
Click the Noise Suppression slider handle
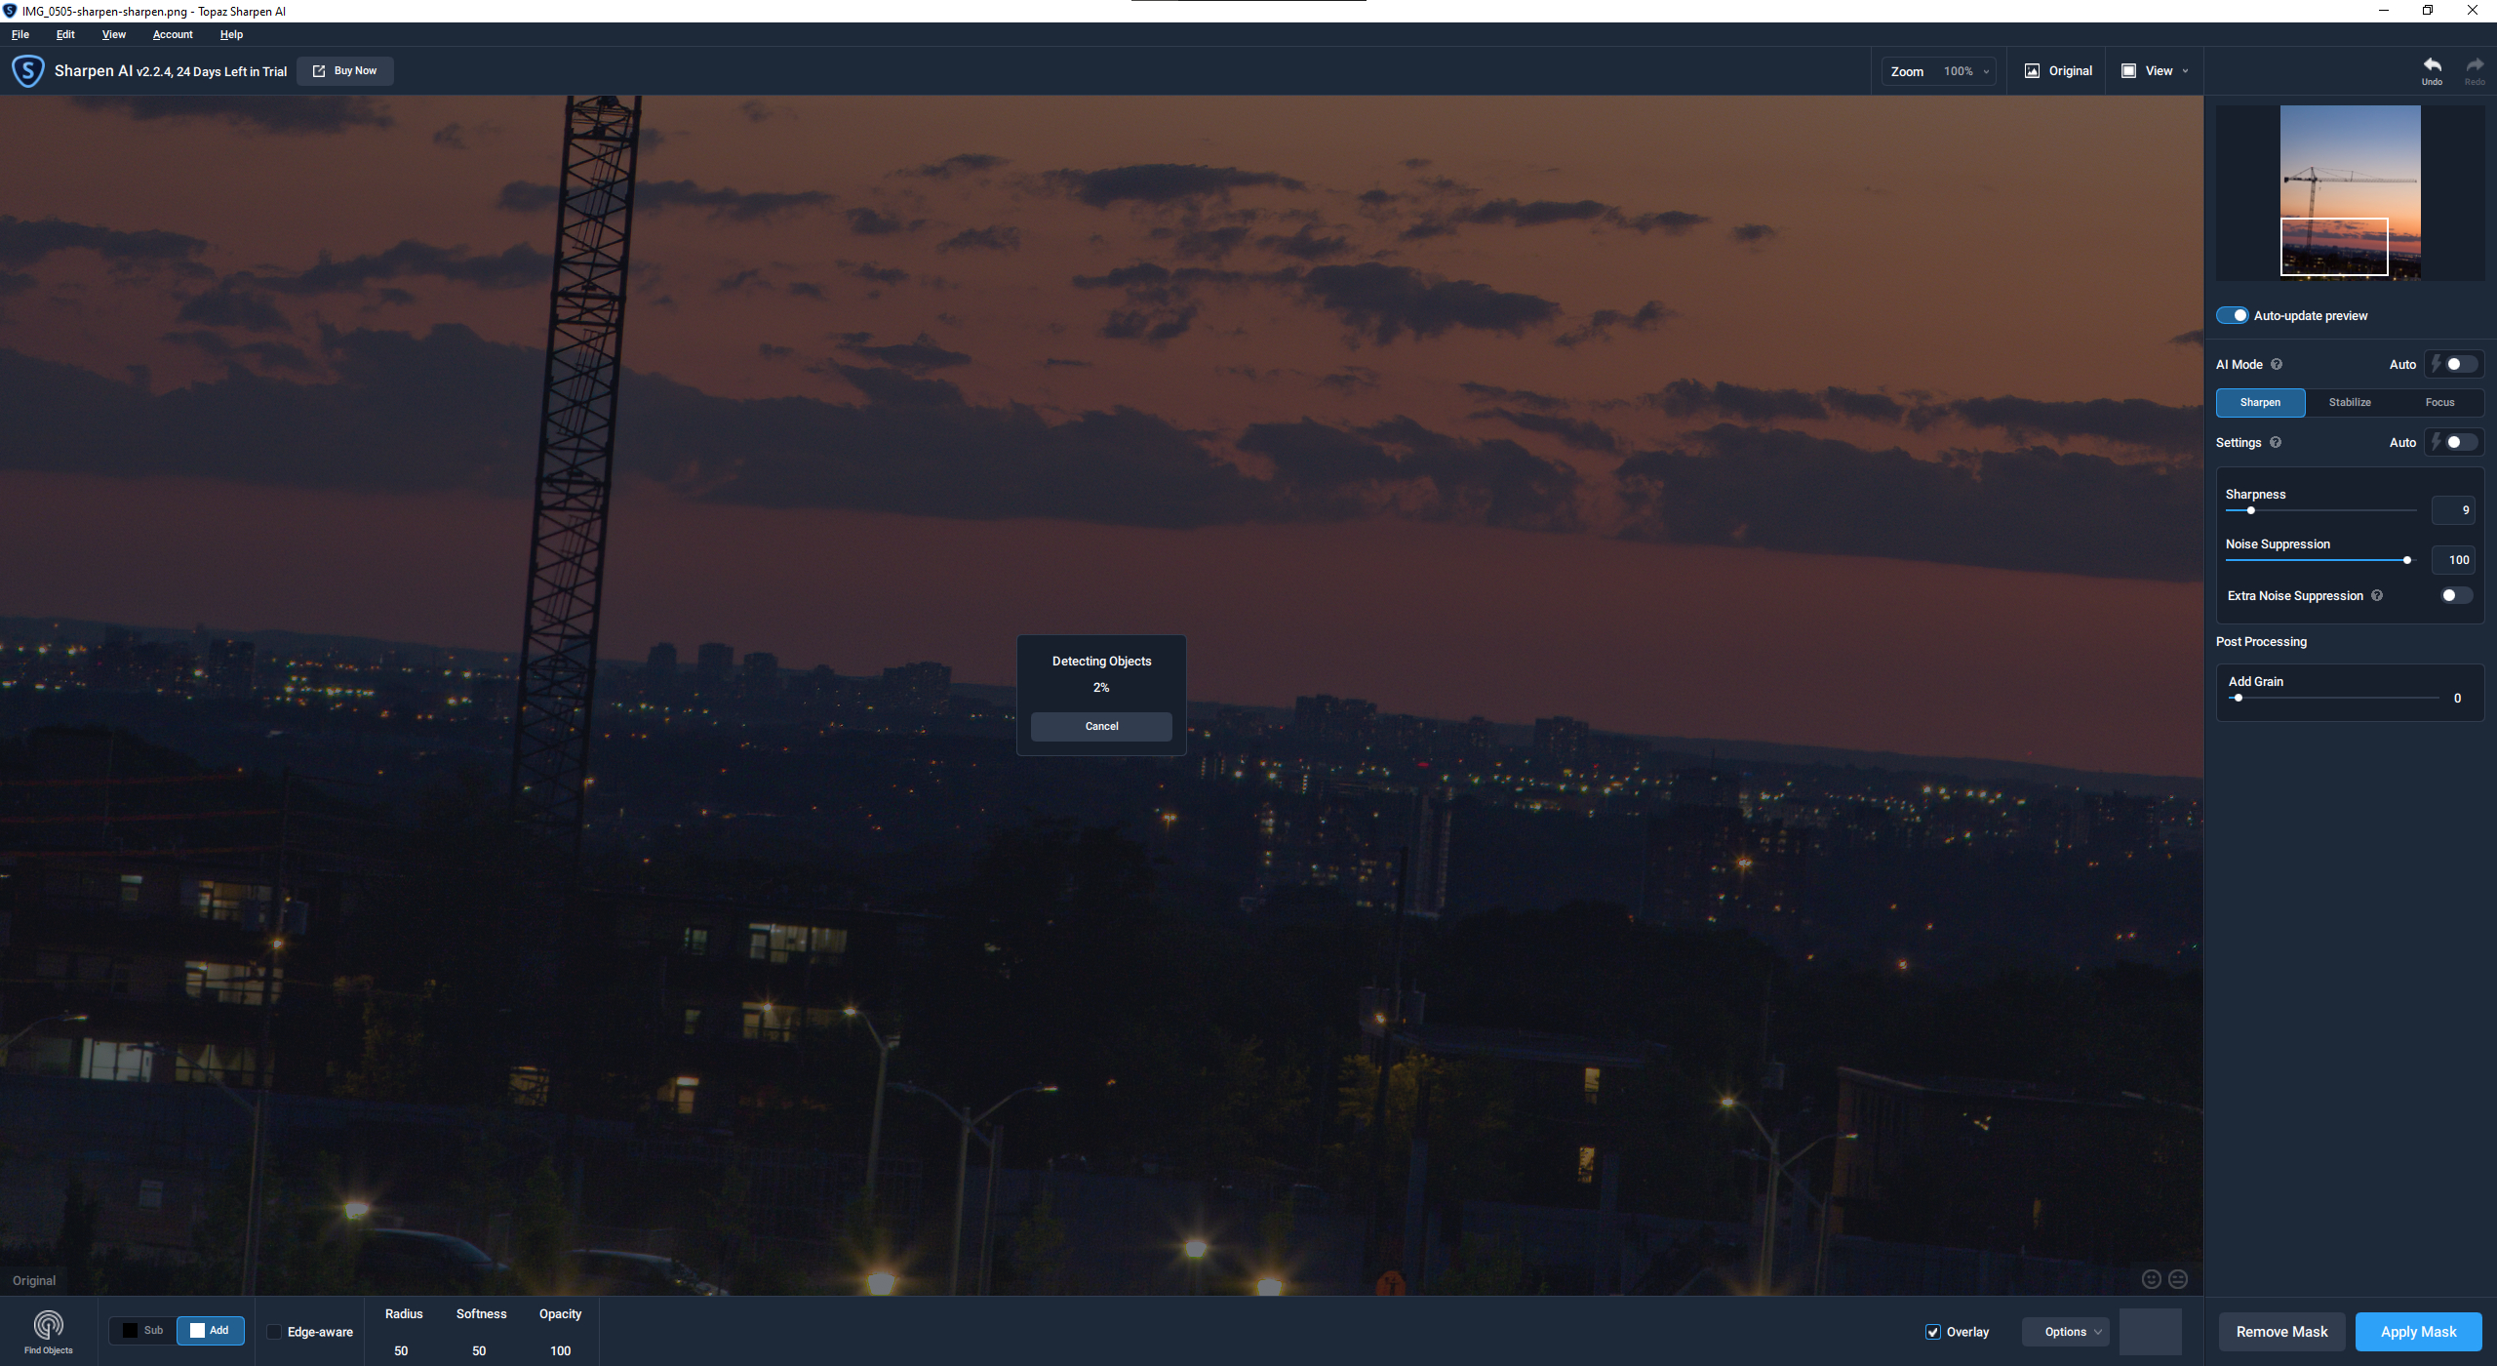2407,560
